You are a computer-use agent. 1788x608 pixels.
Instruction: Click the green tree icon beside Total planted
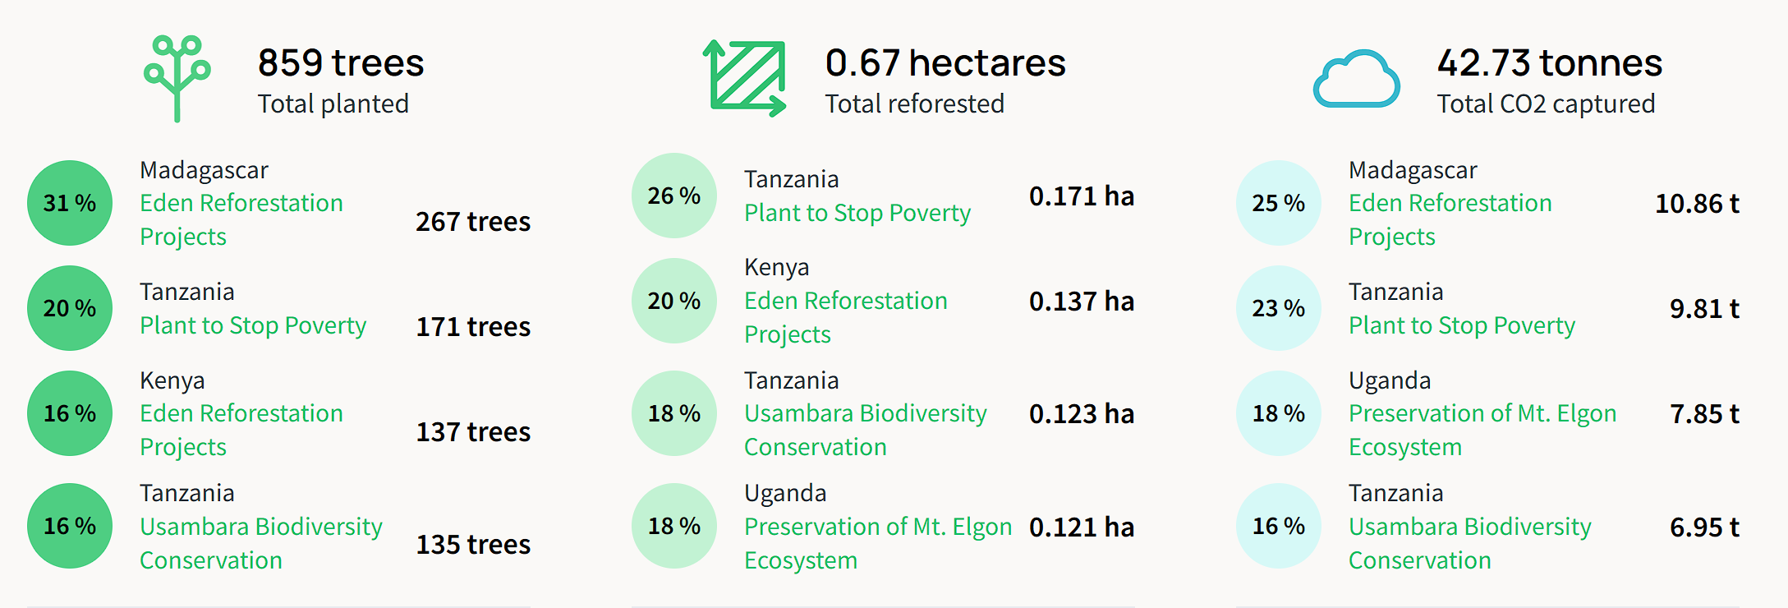tap(177, 79)
